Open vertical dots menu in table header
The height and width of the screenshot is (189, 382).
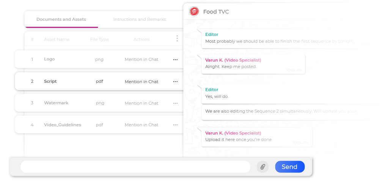[177, 38]
